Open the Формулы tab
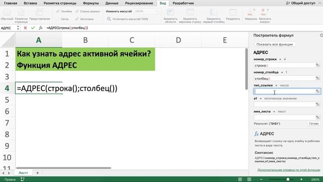Viewport: 323px width, 182px height. 91,3
